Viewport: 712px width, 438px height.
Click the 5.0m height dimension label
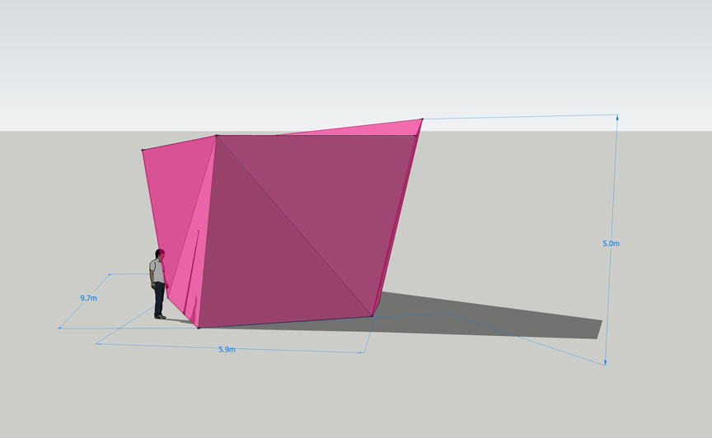[611, 243]
